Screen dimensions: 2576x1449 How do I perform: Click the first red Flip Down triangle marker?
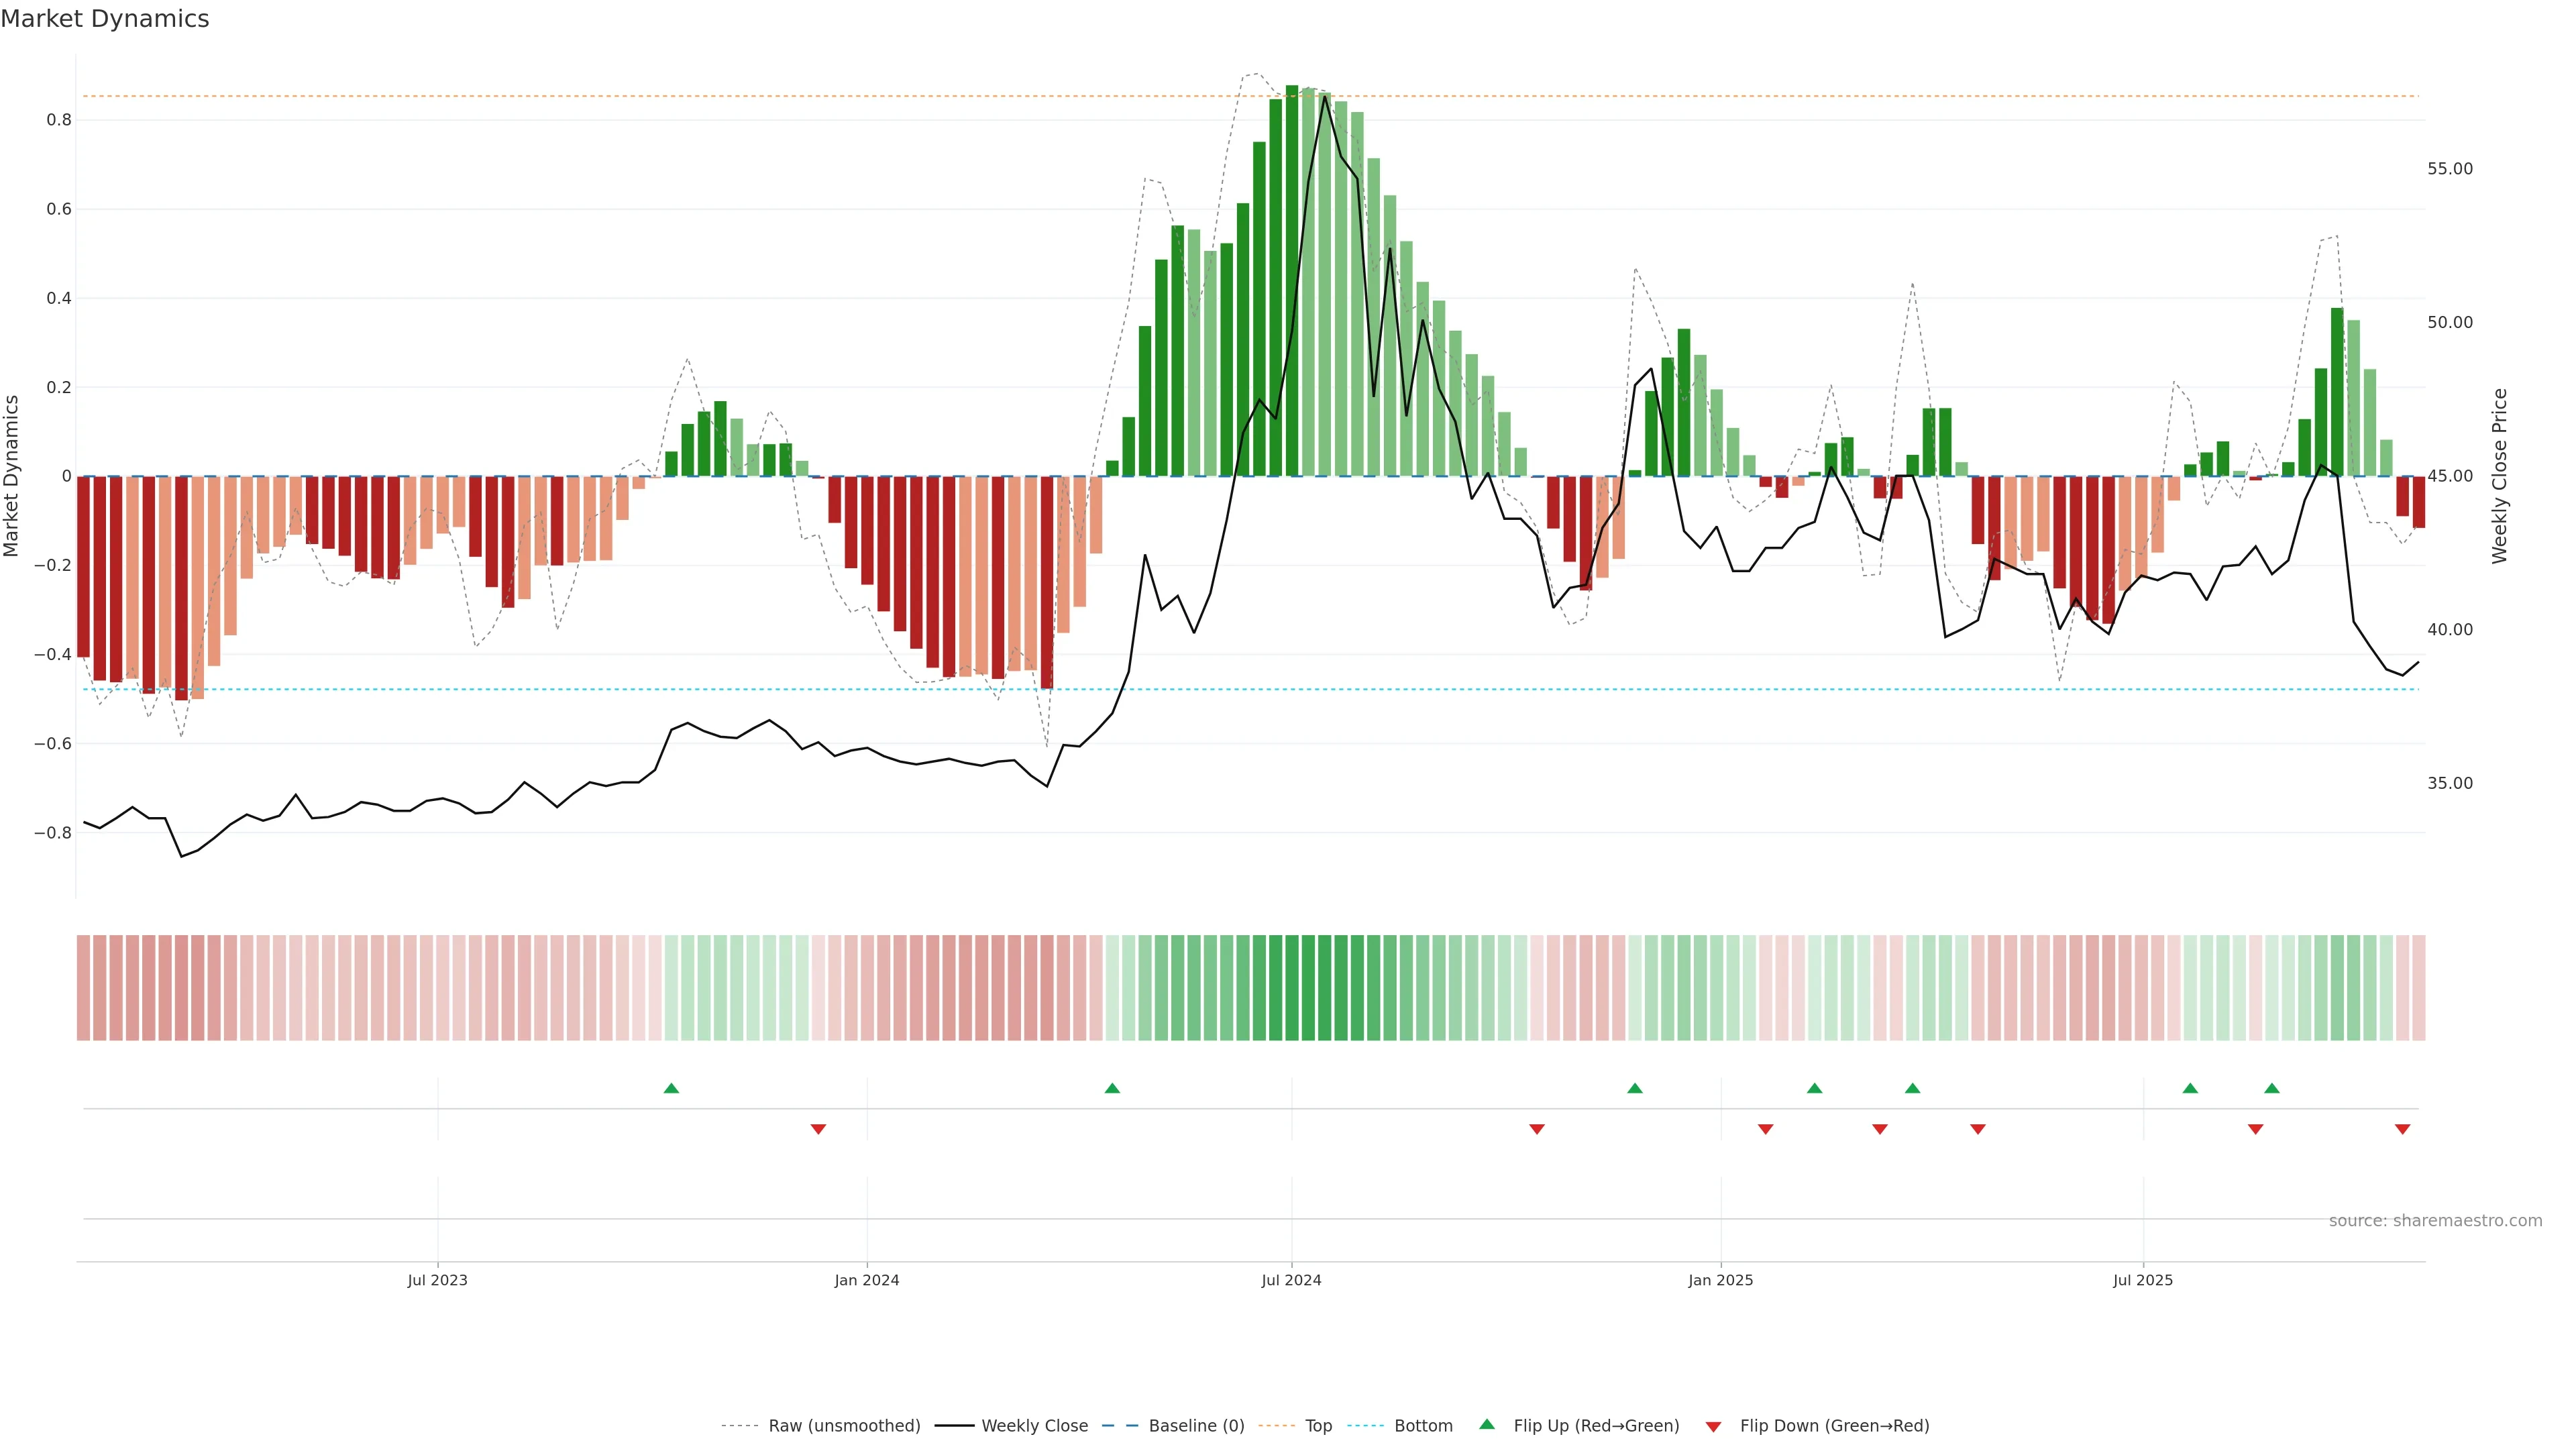[818, 1129]
